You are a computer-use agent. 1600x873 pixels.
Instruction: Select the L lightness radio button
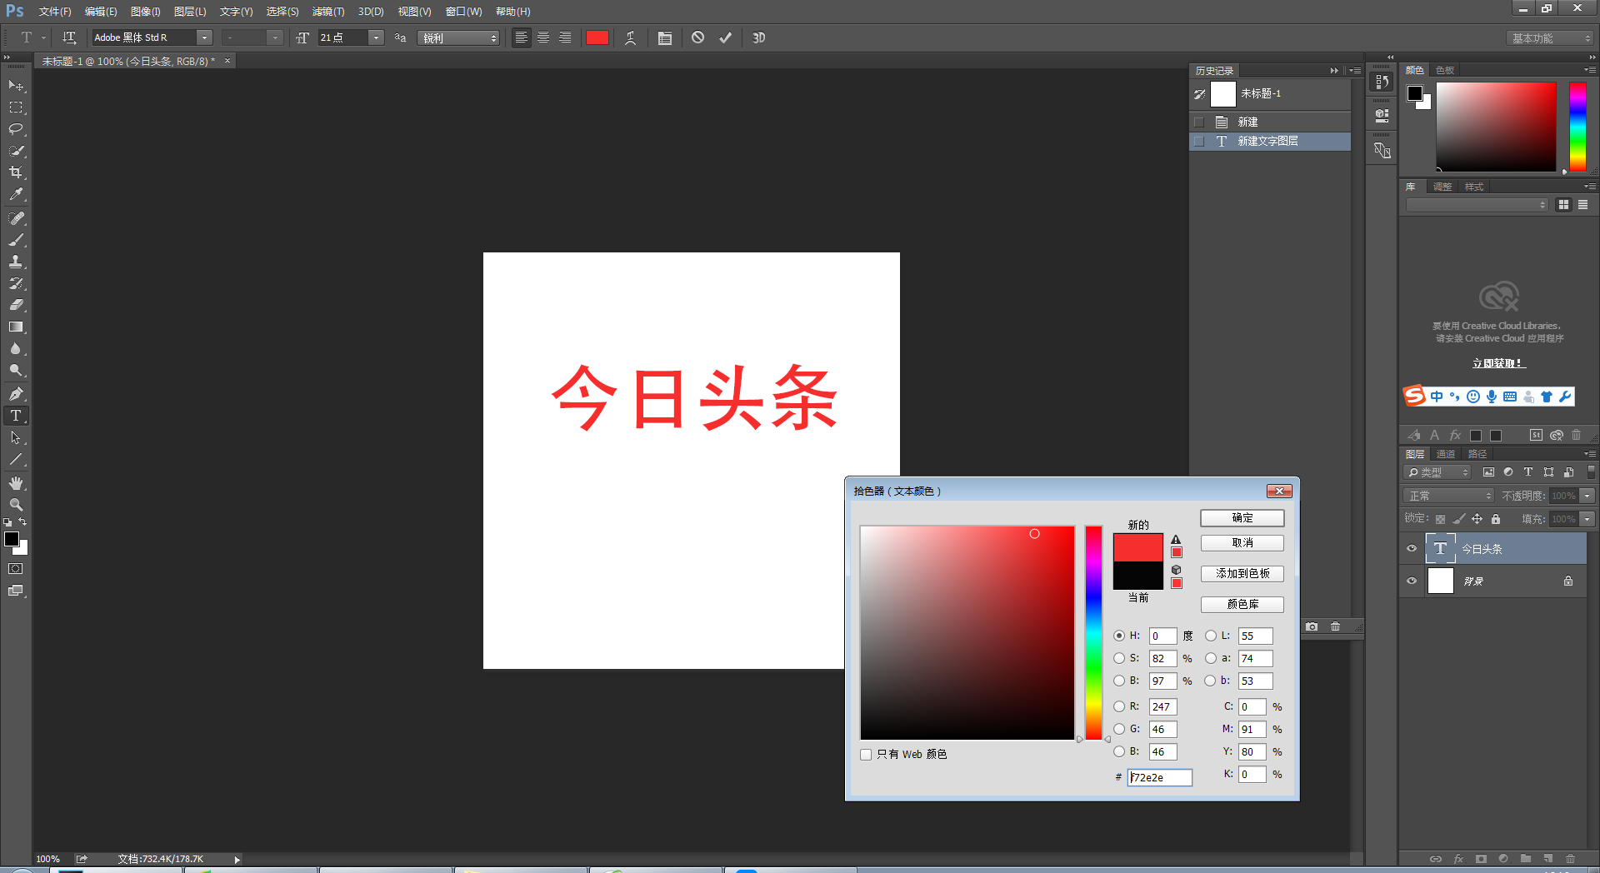pos(1211,636)
